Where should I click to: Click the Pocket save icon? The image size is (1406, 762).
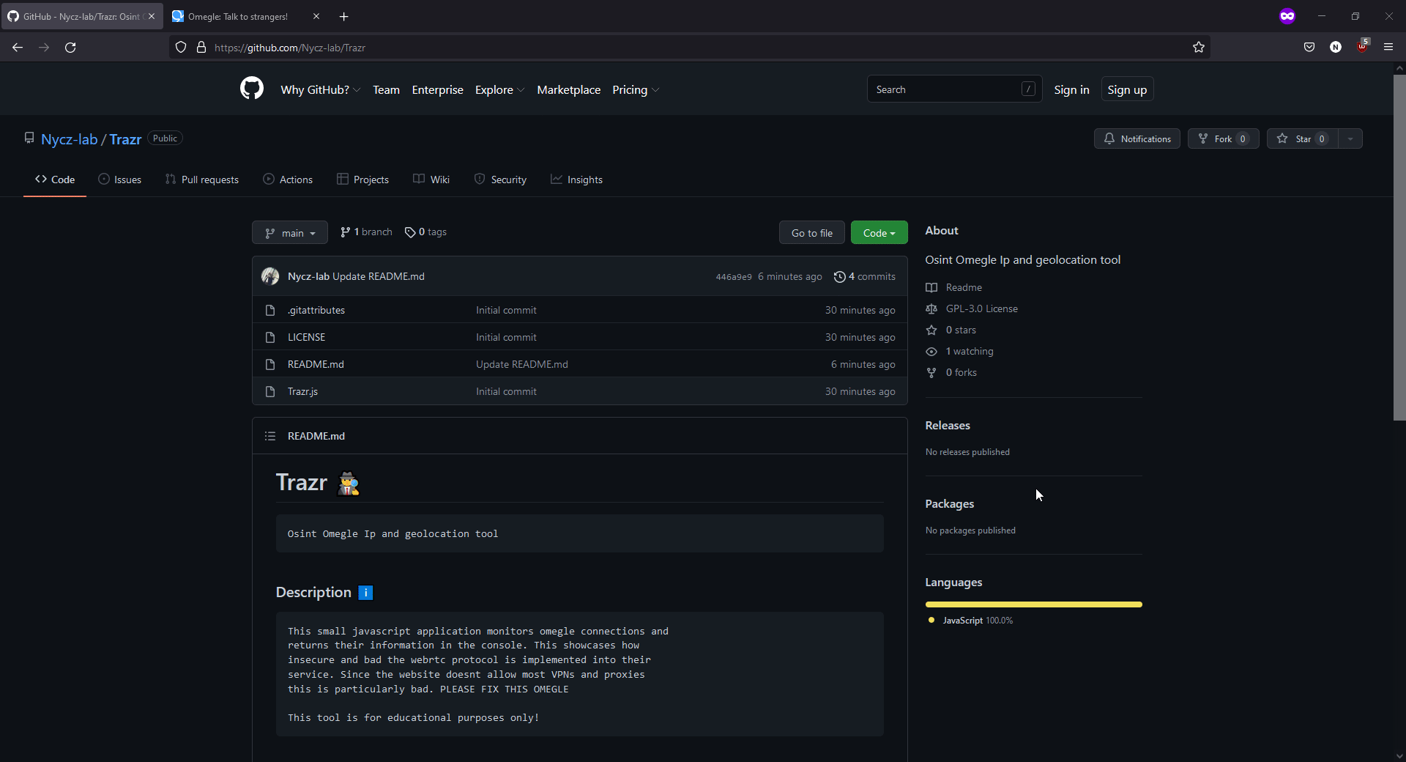coord(1309,47)
